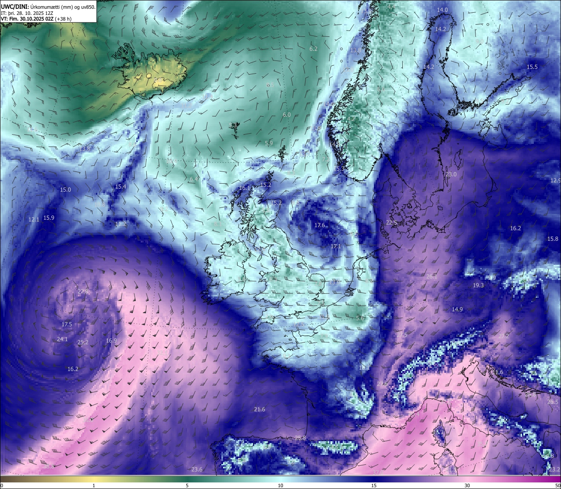561x489 pixels.
Task: Click the 24.1 value in Atlantic low
Action: (x=62, y=339)
